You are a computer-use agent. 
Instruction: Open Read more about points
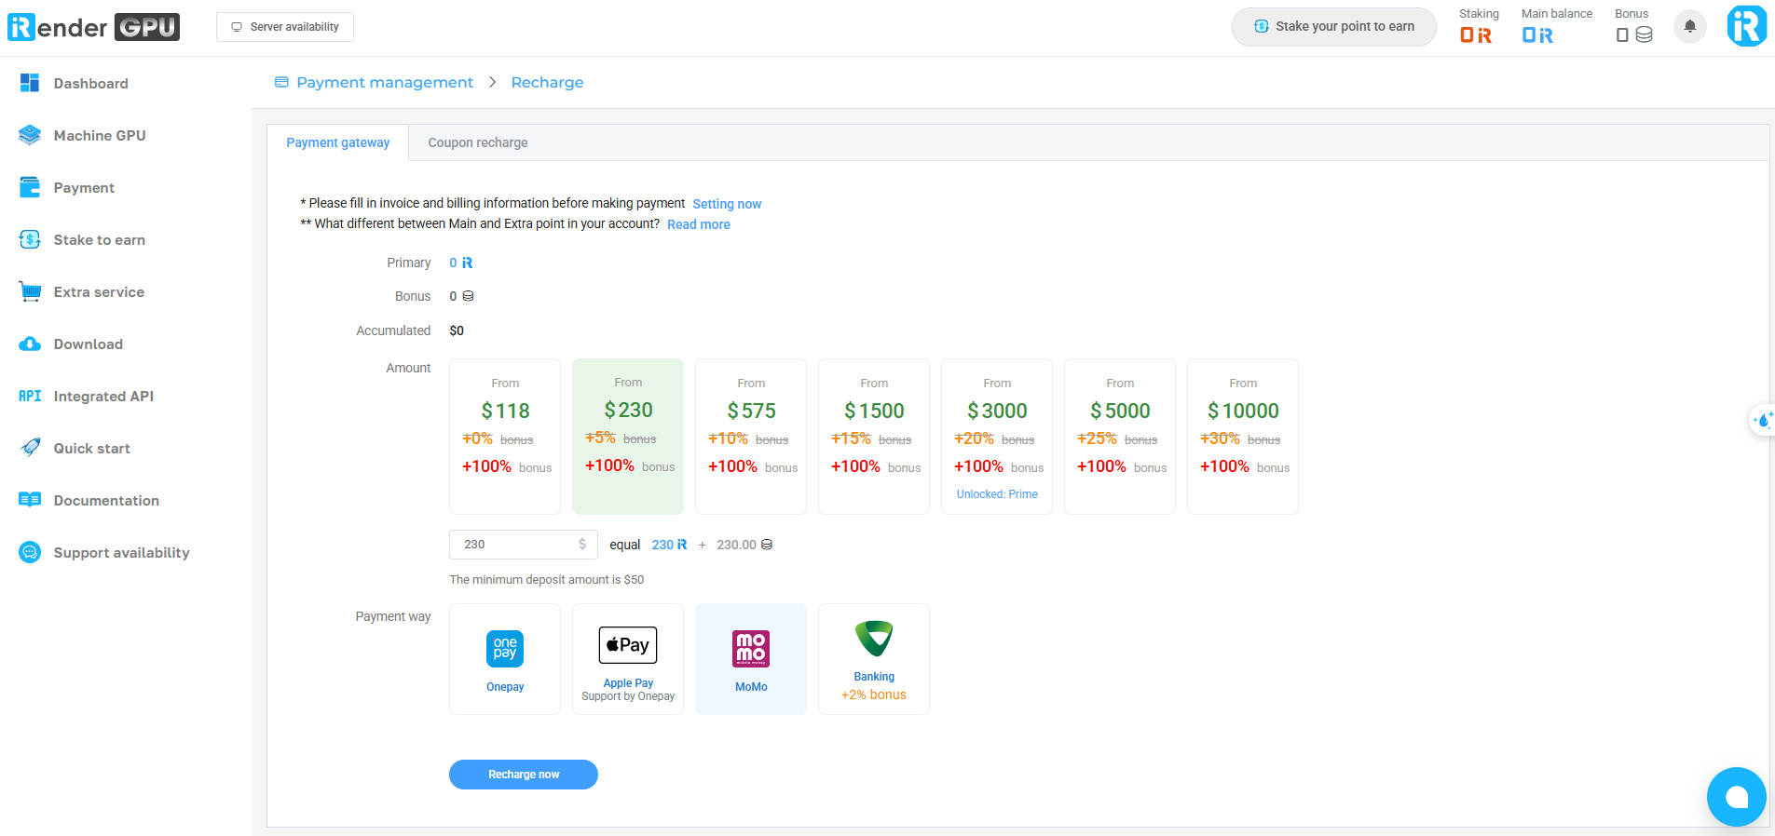pos(699,224)
